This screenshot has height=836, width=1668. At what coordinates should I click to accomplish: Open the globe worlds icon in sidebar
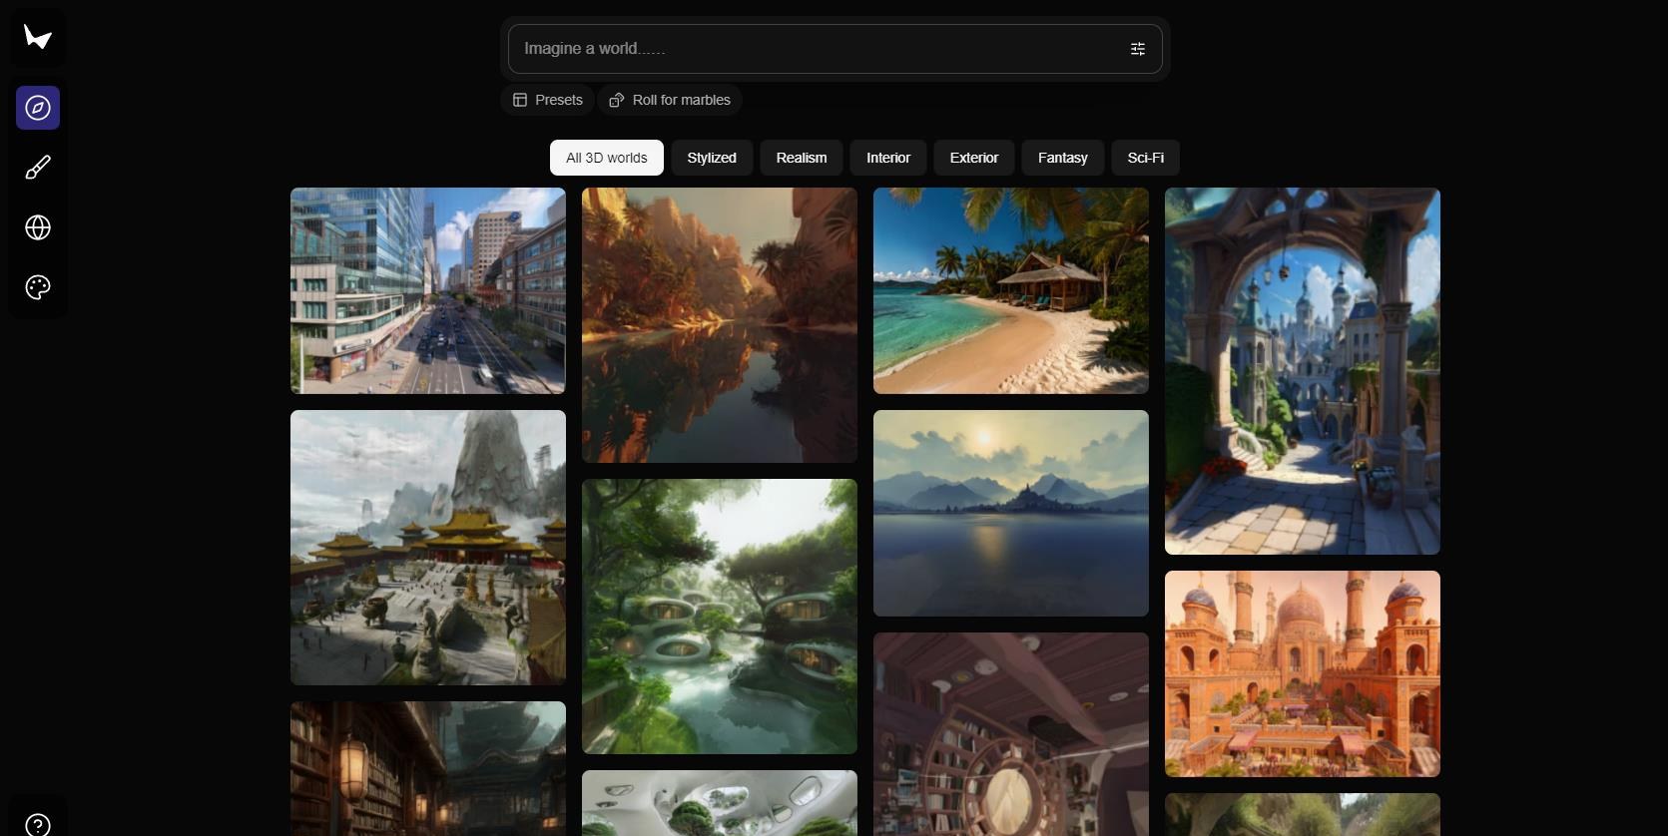click(38, 227)
